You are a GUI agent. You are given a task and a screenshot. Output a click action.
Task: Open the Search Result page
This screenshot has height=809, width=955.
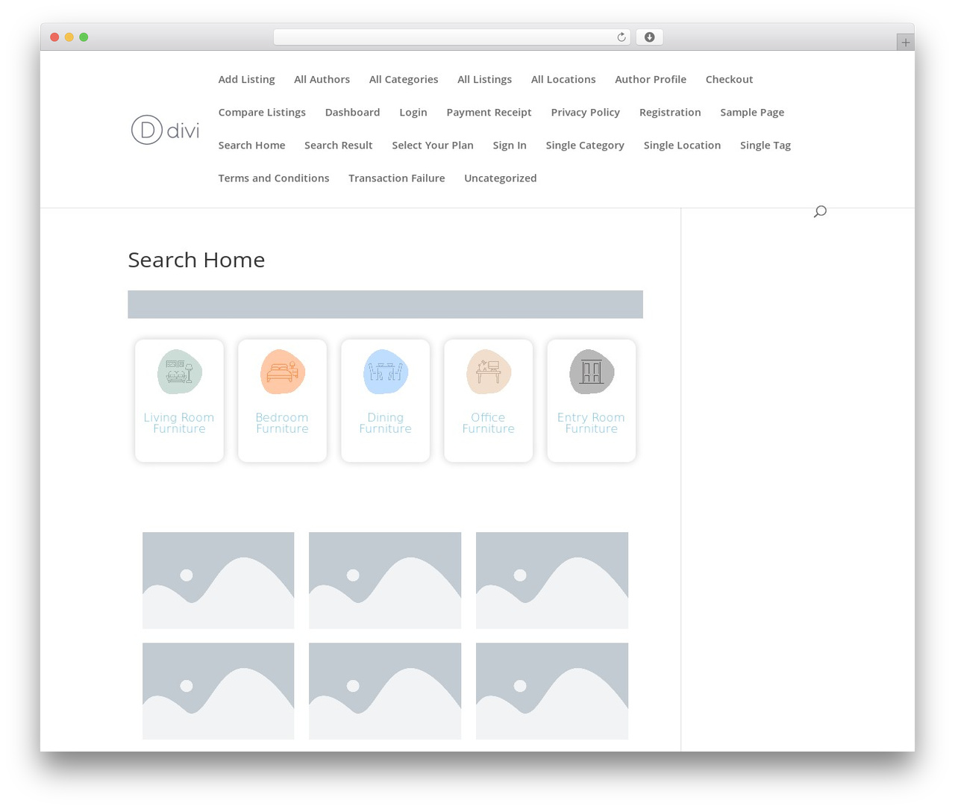(338, 145)
